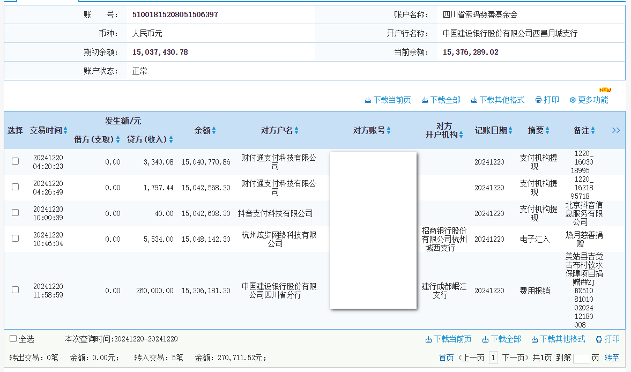Select the 11:58:59 transaction checkbox

click(16, 290)
